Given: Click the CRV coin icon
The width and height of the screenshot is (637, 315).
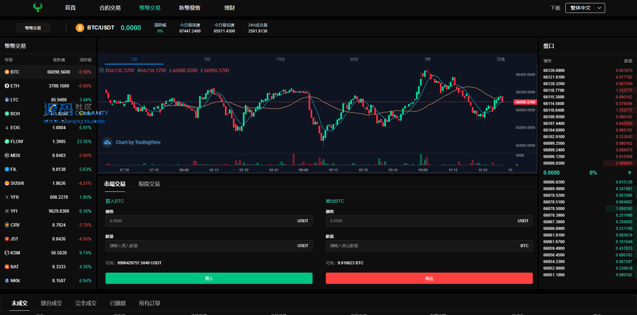Looking at the screenshot, I should click(x=7, y=225).
